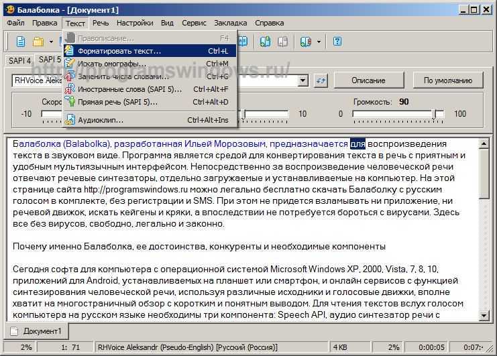
Task: Select Иностранные слова (SAPI 5) menu entry
Action: tap(150, 89)
